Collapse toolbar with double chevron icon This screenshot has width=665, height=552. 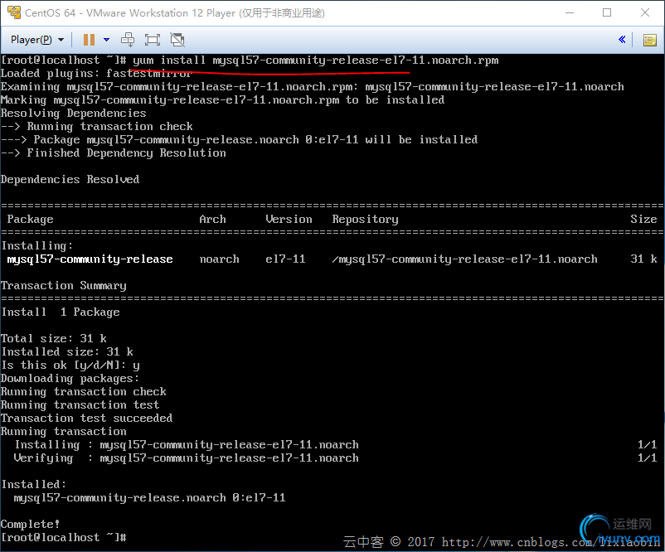click(622, 40)
